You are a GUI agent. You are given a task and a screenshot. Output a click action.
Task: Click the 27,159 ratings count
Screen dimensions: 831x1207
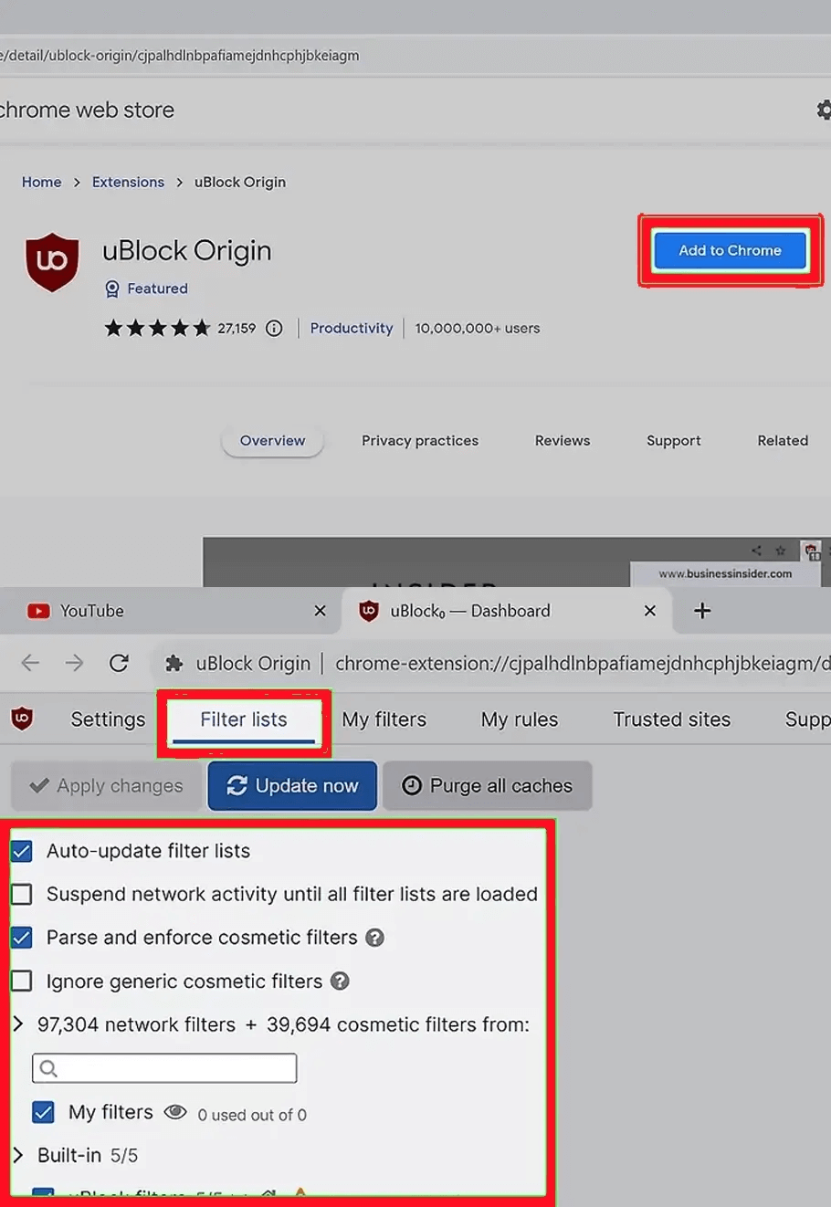coord(237,329)
